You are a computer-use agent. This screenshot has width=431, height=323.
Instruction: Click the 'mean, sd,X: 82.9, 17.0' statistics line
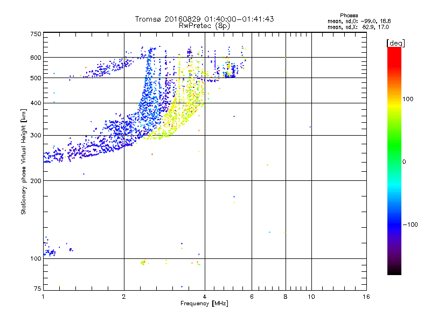358,27
